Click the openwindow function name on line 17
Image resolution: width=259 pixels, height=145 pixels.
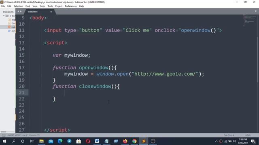93,68
